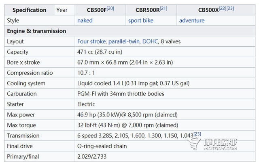
Task: Click the Max power value cell
Action: (165, 115)
